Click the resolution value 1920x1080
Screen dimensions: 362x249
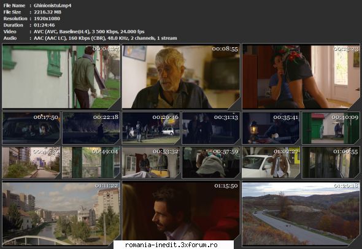point(47,18)
